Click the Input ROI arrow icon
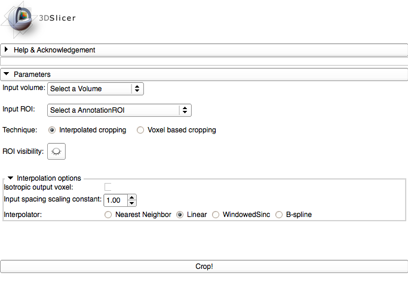Image resolution: width=408 pixels, height=282 pixels. (x=185, y=110)
